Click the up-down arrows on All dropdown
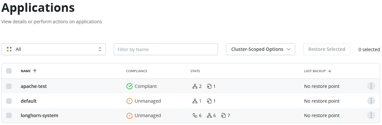382x125 pixels. (100, 49)
